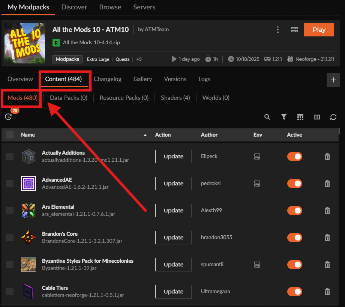This screenshot has width=345, height=307.
Task: Toggle Actually Additions active switch
Action: click(295, 157)
